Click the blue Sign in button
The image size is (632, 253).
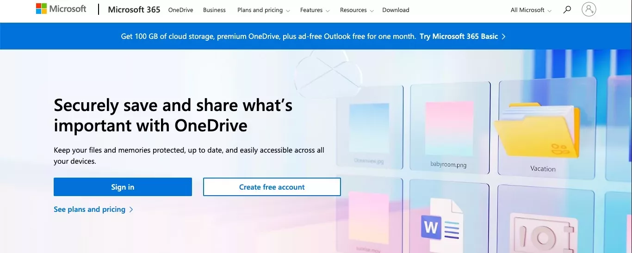click(123, 187)
